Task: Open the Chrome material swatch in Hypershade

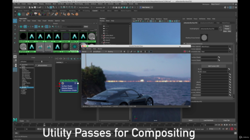Action: [49, 37]
